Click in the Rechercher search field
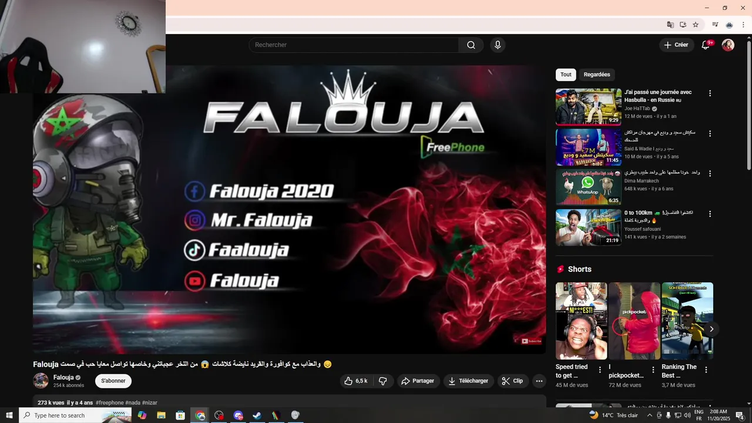752x423 pixels. (354, 45)
